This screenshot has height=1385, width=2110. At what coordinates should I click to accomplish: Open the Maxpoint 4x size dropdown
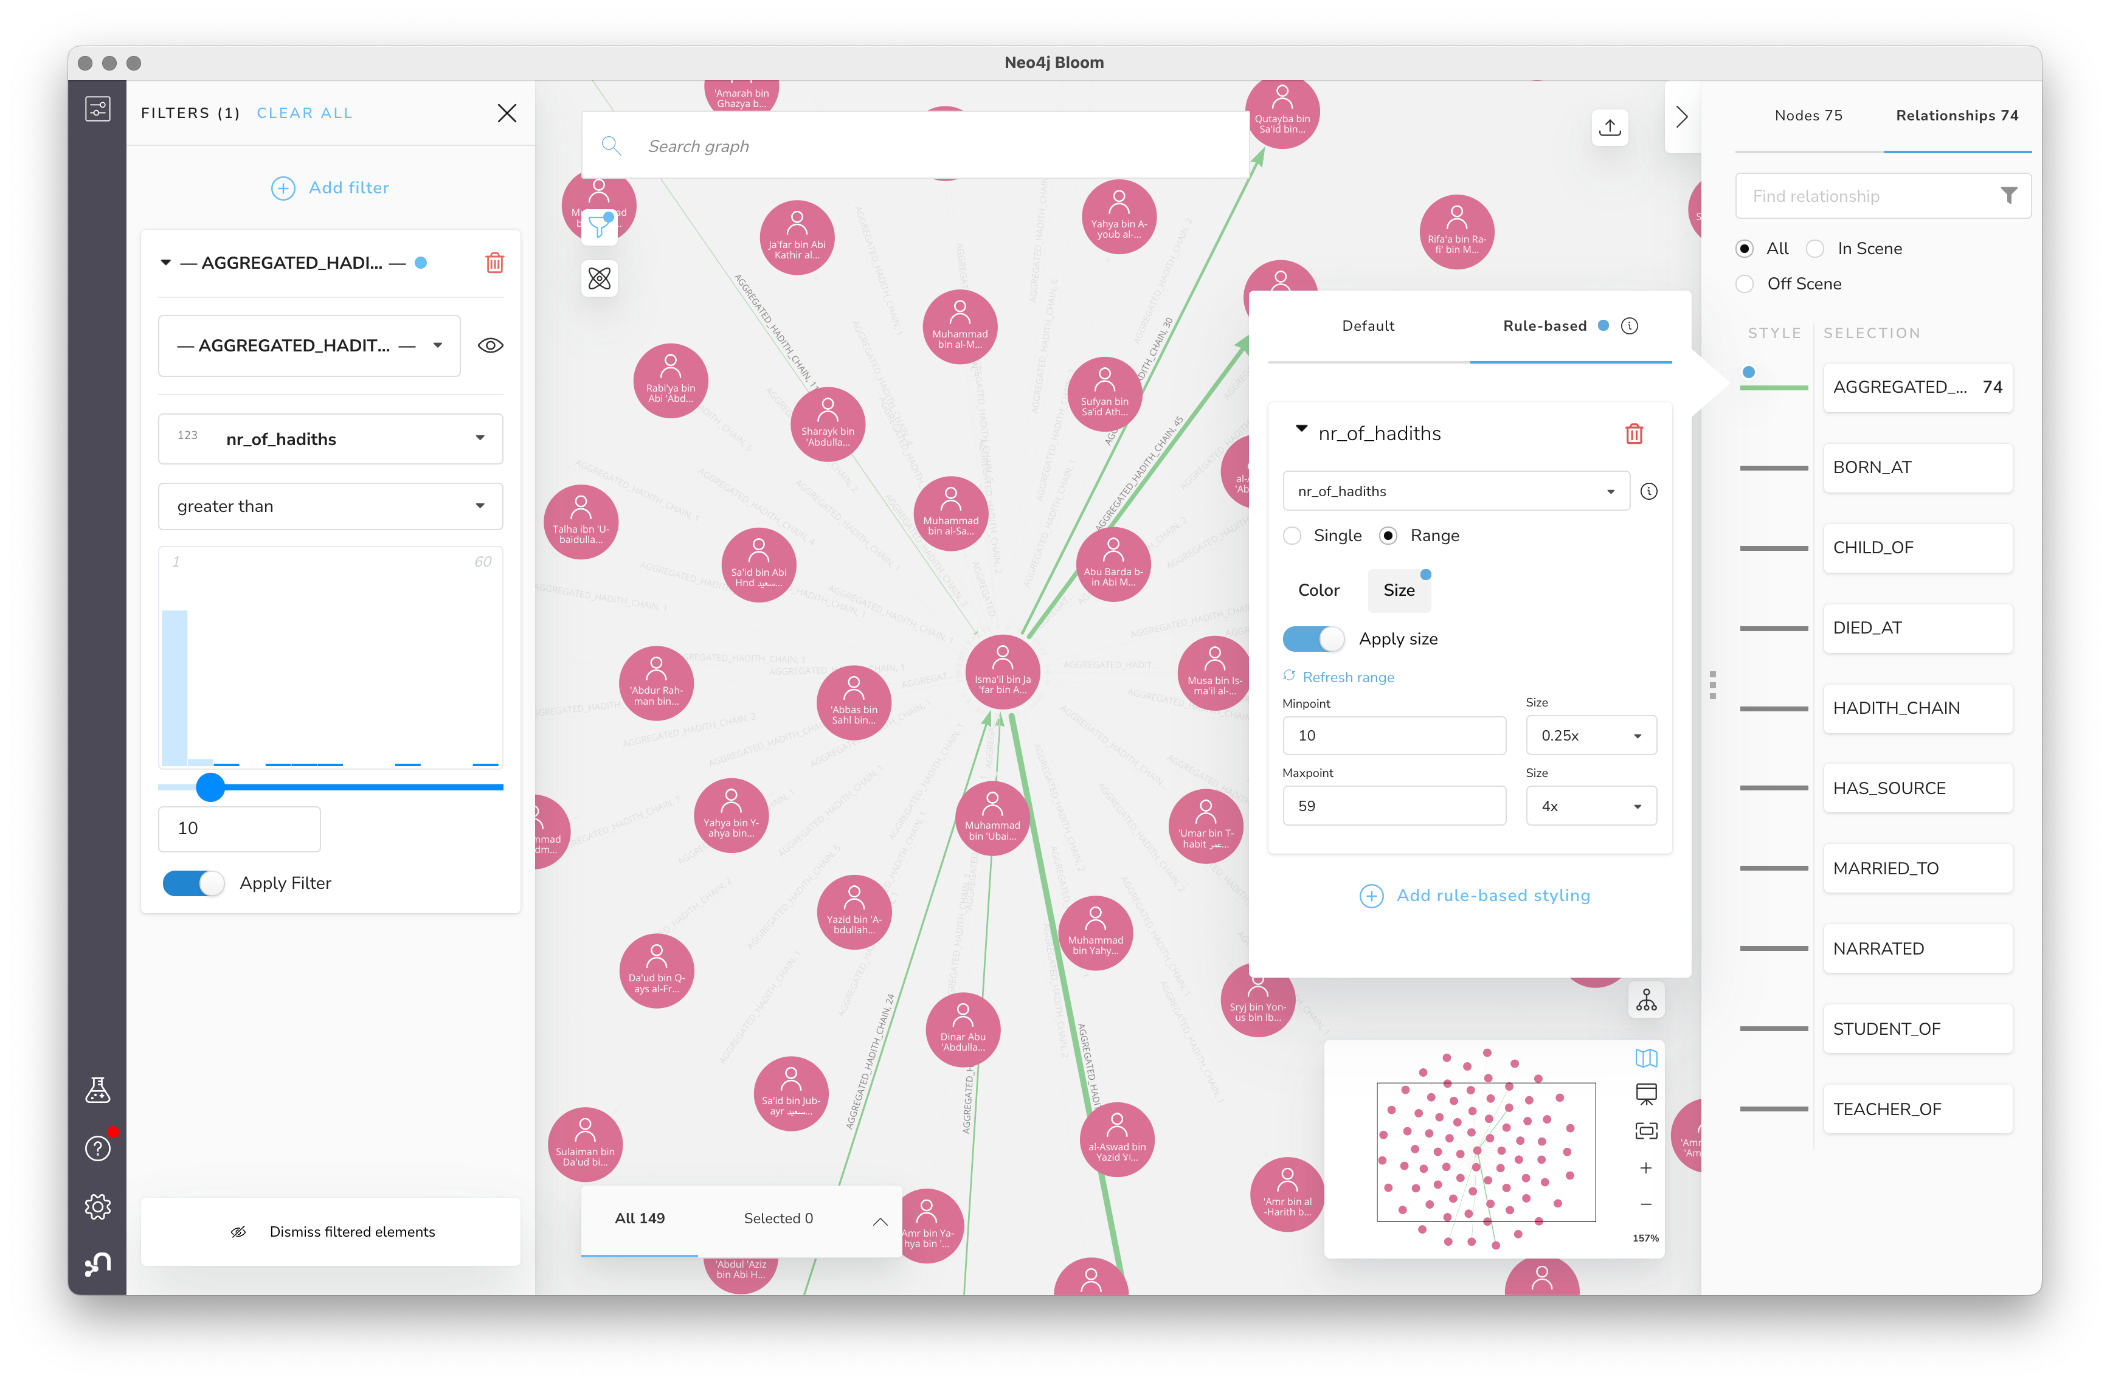(1591, 806)
